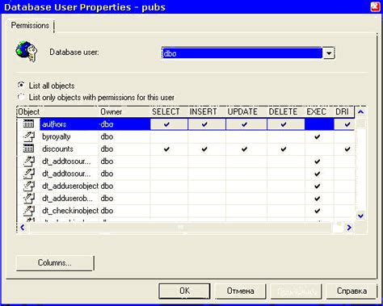Click the horizontal scrollbar left arrow
Viewport: 383px width, 306px height.
pos(23,228)
